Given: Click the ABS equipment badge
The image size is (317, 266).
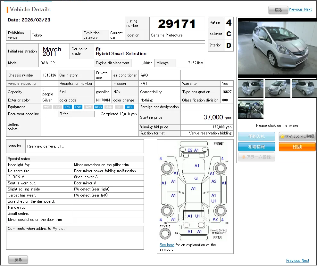Looking at the screenshot, I should click(98, 107).
